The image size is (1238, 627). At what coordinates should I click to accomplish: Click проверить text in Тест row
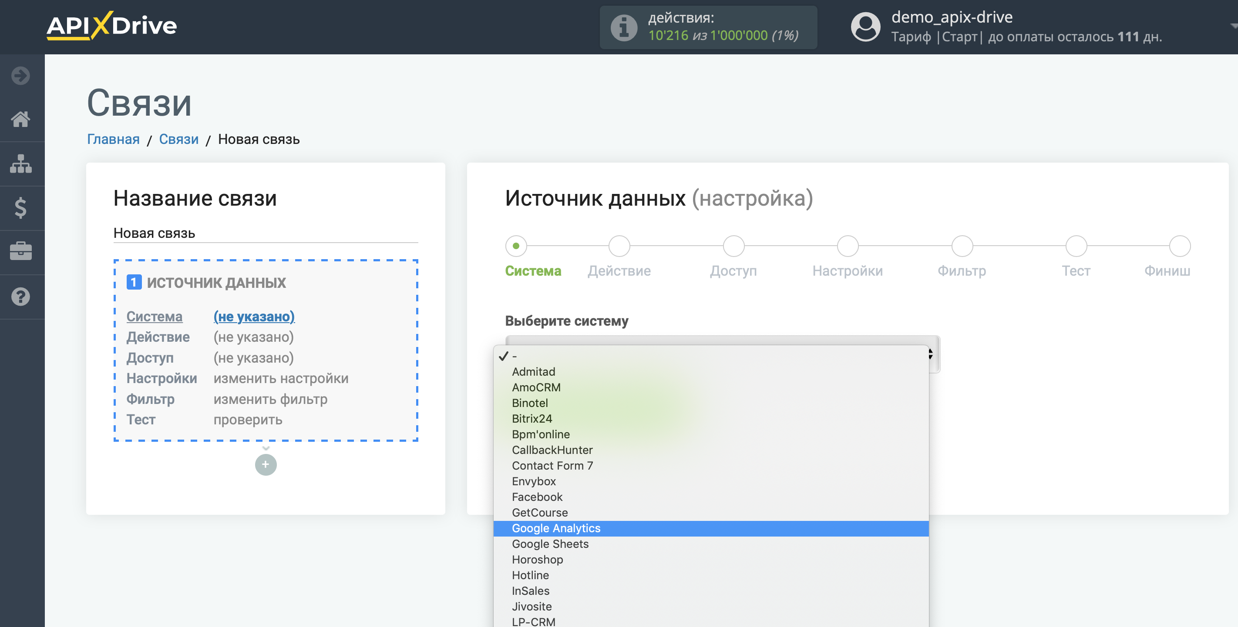(248, 420)
